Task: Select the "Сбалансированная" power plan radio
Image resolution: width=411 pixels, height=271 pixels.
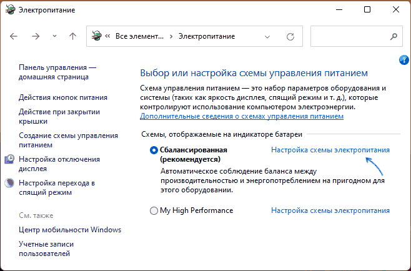Action: [154, 150]
